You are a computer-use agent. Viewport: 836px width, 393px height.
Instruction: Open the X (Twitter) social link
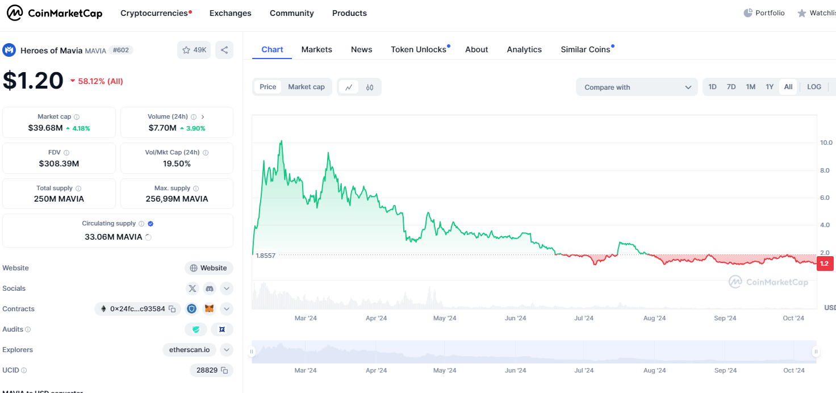[193, 289]
